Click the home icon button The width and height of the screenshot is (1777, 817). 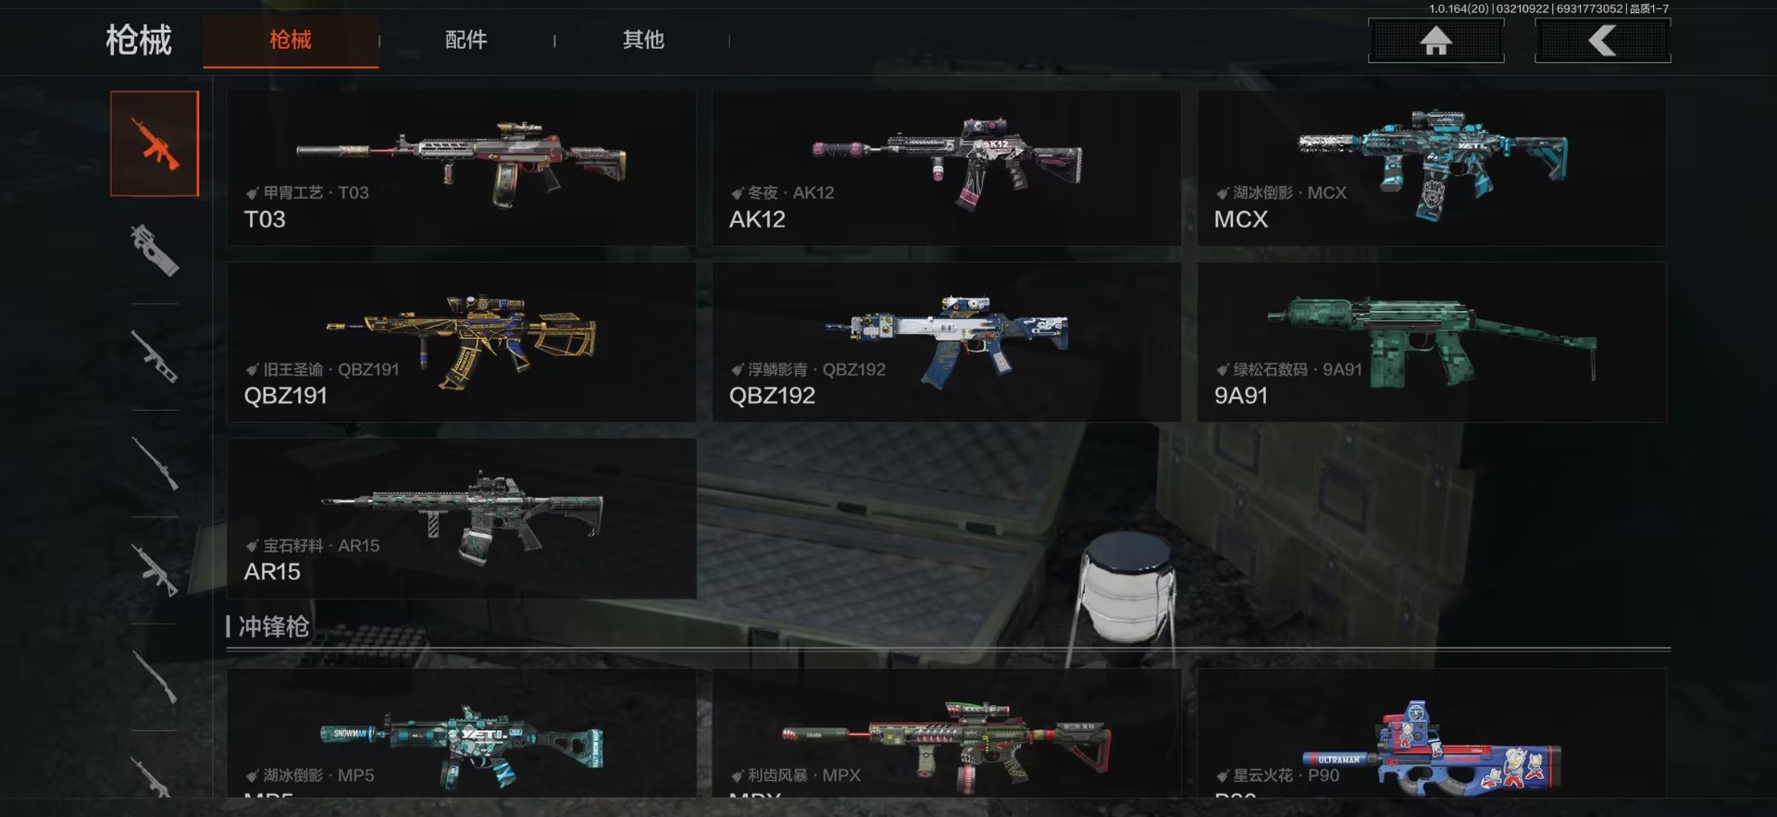(1435, 41)
